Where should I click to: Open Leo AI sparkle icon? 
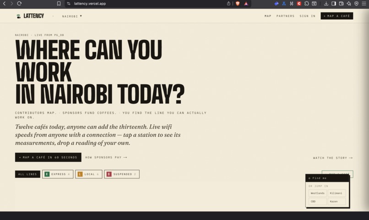click(x=349, y=4)
